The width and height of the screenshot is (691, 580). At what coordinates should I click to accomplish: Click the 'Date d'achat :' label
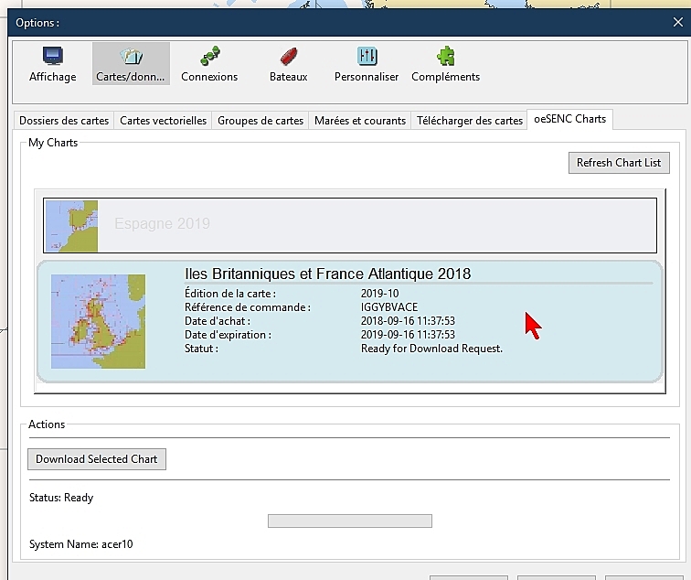click(217, 321)
